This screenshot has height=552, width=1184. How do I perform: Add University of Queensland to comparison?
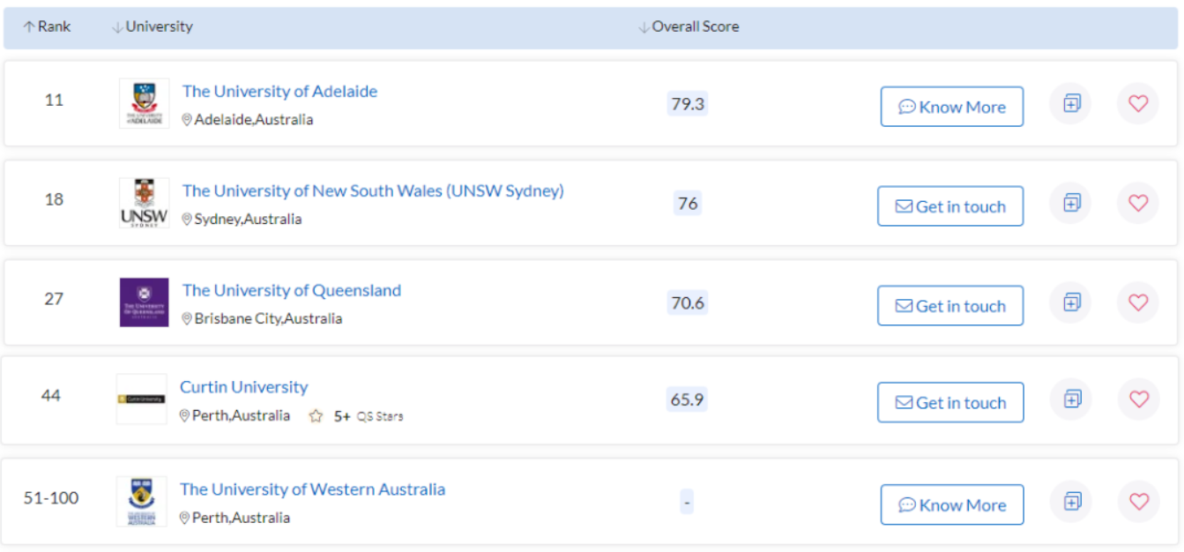1070,303
